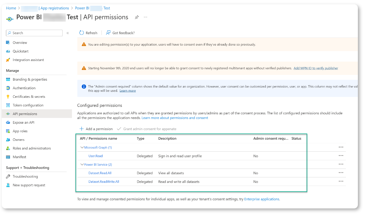The width and height of the screenshot is (365, 215).
Task: Click the Certificates & secrets key icon
Action: click(x=8, y=97)
